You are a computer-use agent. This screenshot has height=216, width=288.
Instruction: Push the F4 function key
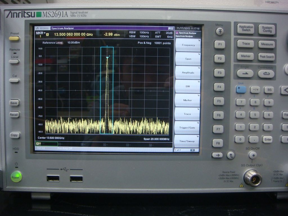219,87
